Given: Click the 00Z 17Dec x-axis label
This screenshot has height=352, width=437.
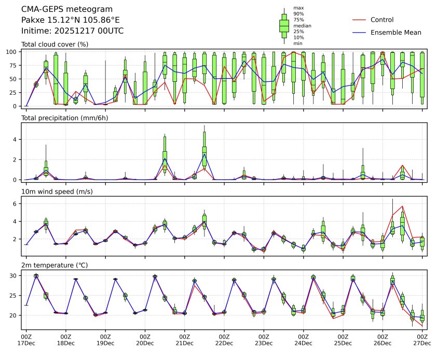Looking at the screenshot, I should point(26,340).
